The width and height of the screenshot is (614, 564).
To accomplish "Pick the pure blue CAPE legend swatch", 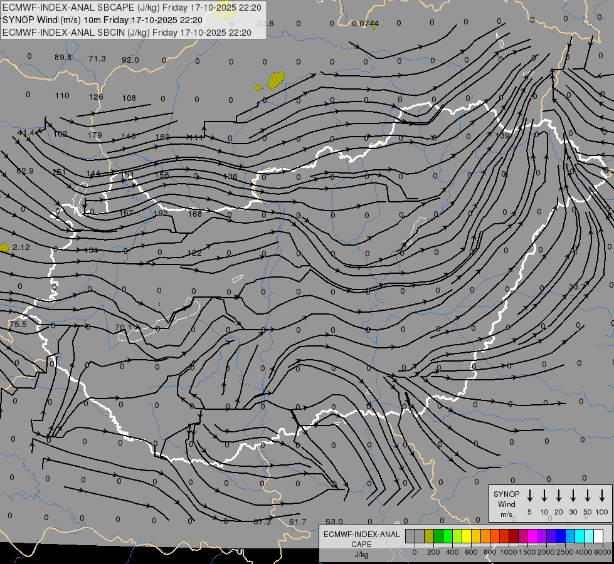I will [x=561, y=536].
